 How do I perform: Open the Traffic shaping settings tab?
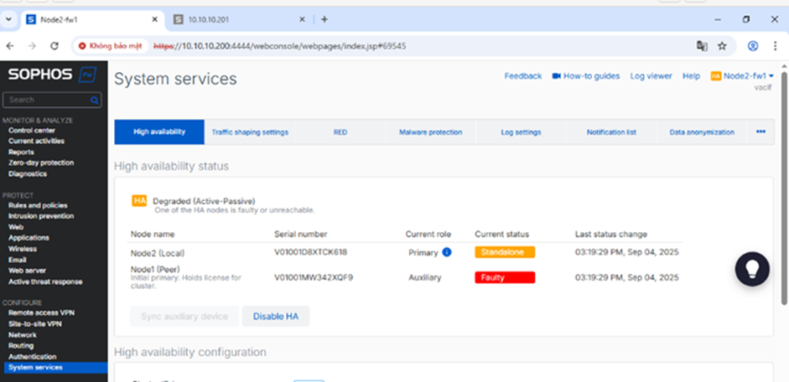pos(250,132)
